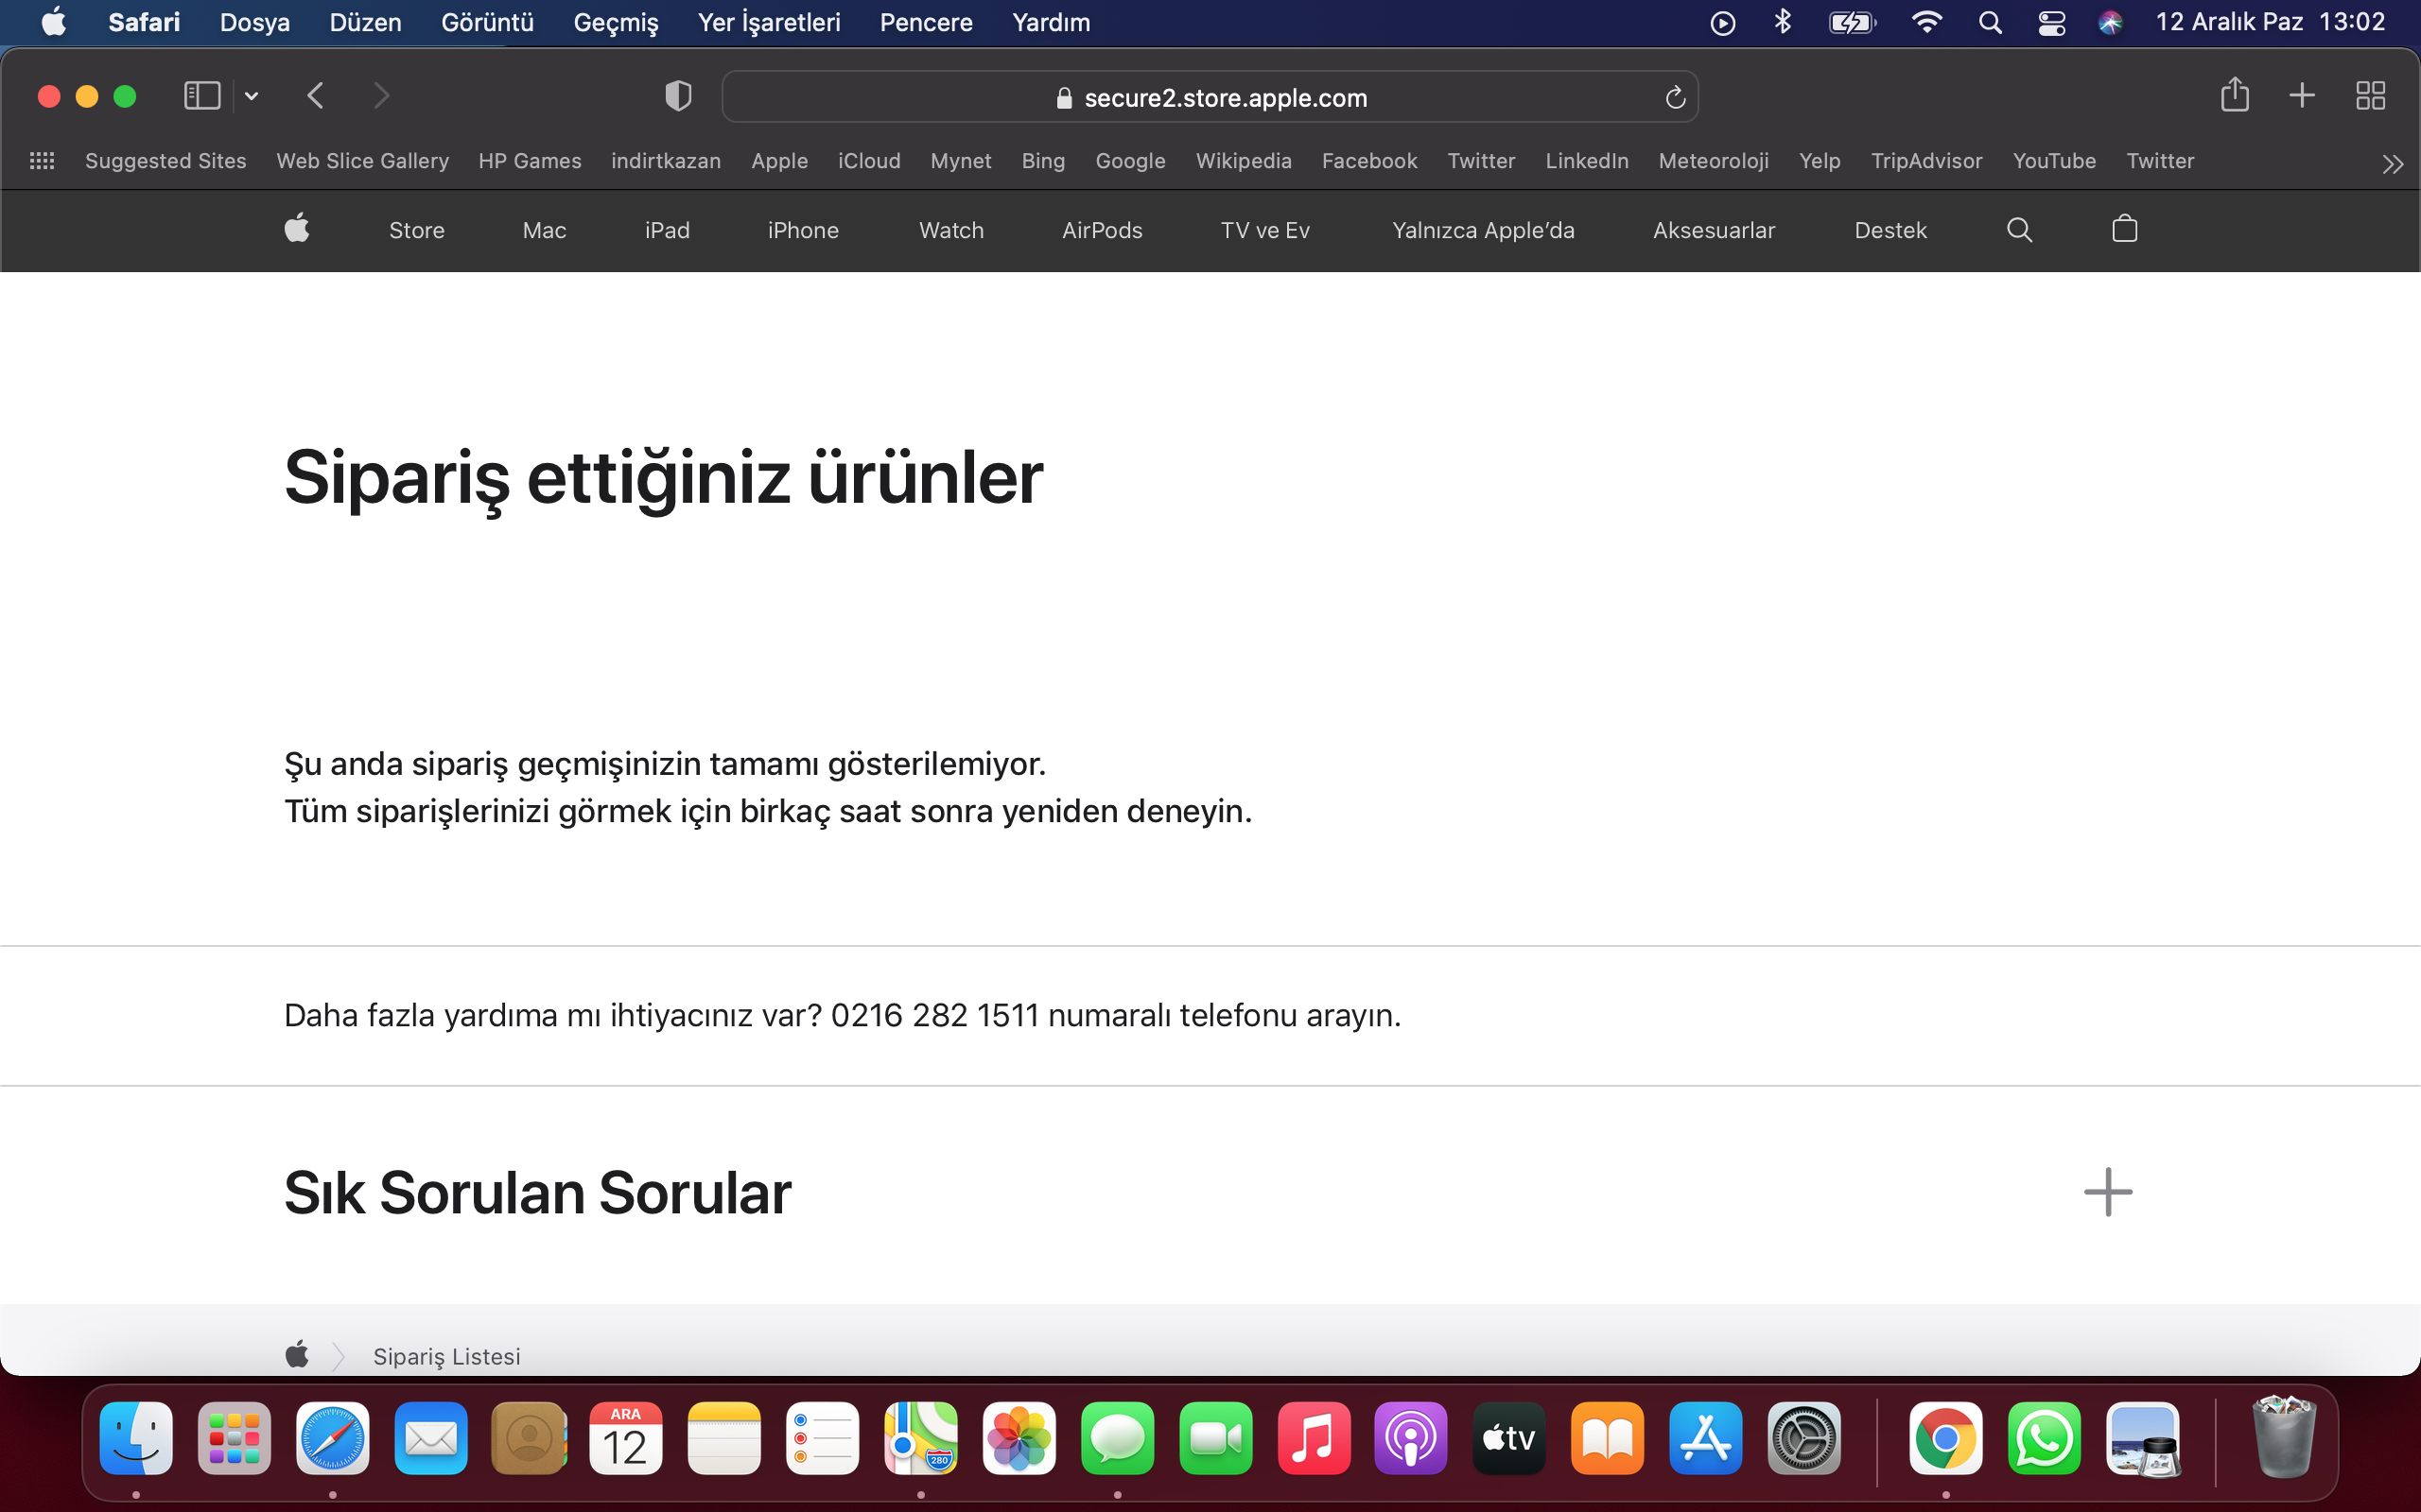2421x1512 pixels.
Task: Open WhatsApp in Dock
Action: coord(2044,1439)
